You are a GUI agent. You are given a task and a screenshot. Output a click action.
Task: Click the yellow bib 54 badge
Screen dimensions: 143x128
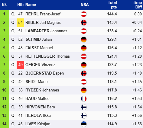pyautogui.click(x=20, y=23)
